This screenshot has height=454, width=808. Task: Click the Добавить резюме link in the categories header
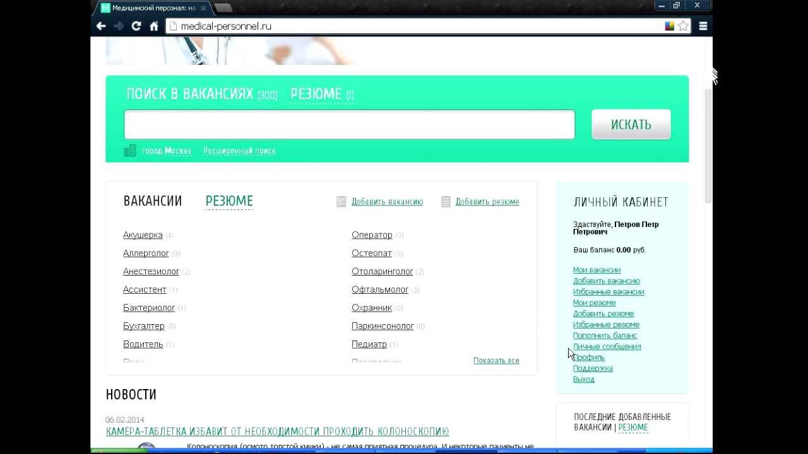click(487, 202)
